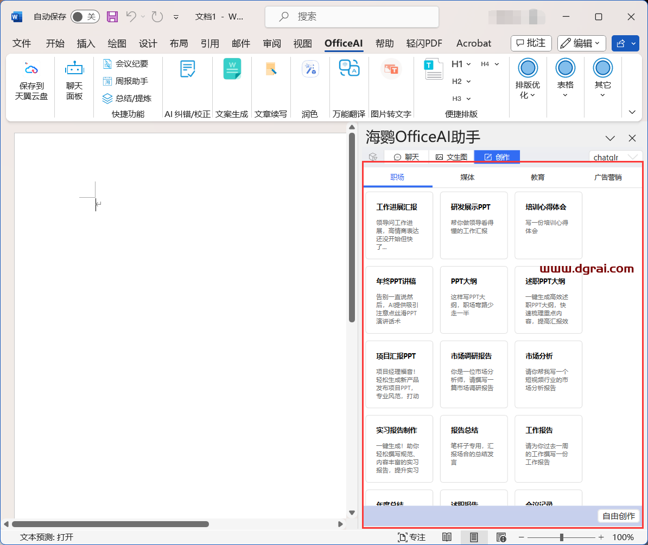The width and height of the screenshot is (648, 545).
Task: Click the Share icon button
Action: coord(620,43)
